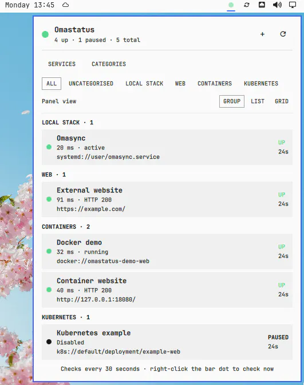Click the cloud weather icon beside clock
The image size is (304, 385).
65,5
